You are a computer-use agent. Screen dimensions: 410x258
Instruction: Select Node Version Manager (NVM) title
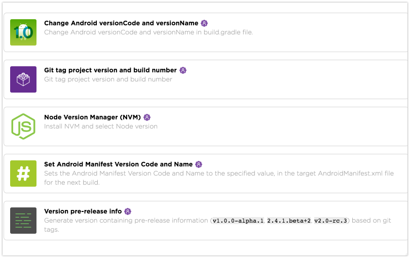92,117
